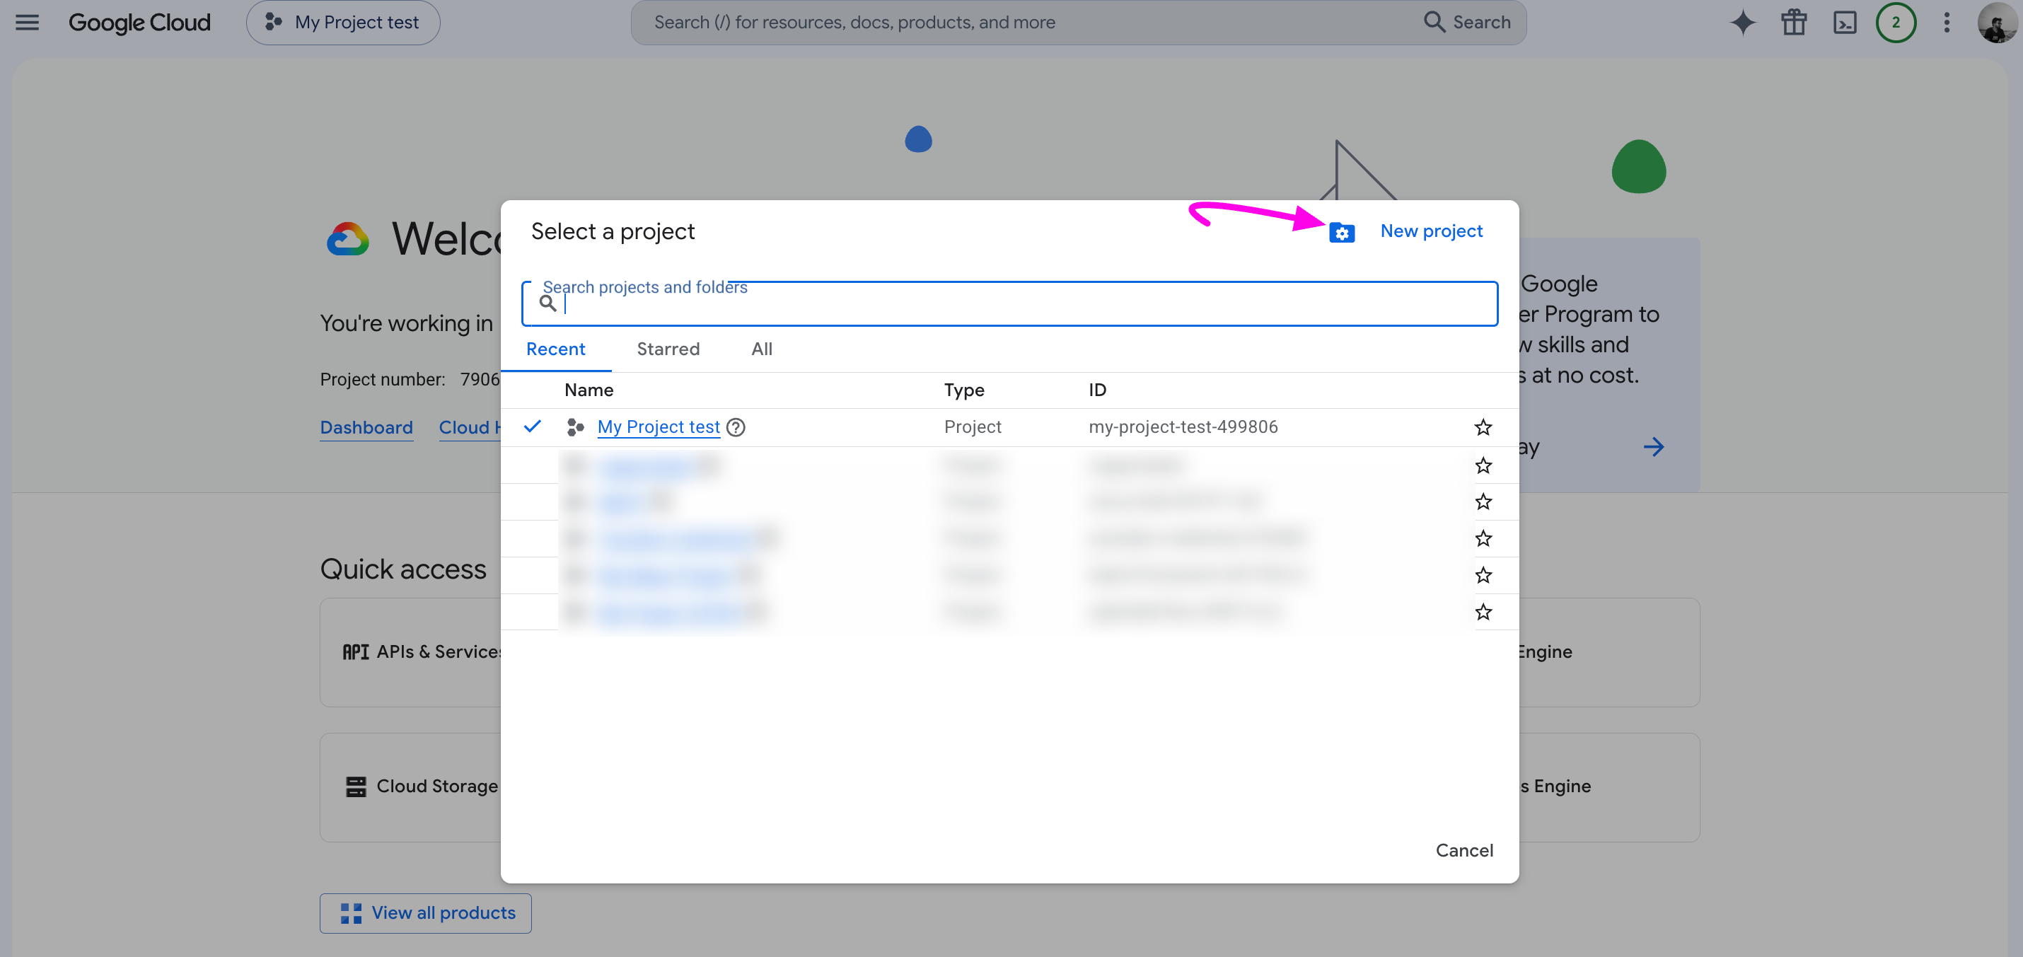Switch to the All tab
This screenshot has height=957, width=2023.
click(761, 349)
